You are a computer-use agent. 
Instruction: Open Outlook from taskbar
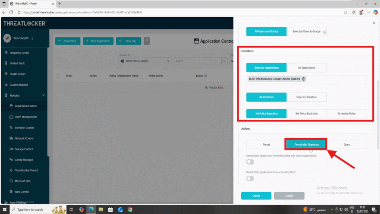120,210
